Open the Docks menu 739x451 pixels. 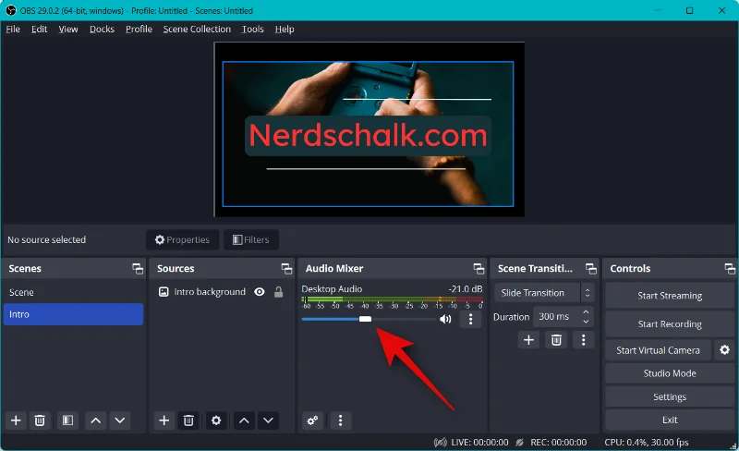pyautogui.click(x=102, y=30)
